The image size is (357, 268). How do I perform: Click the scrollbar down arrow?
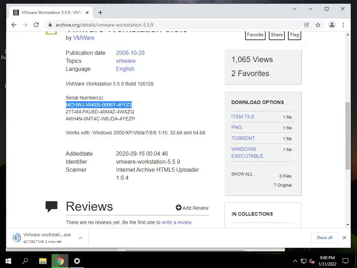pyautogui.click(x=348, y=224)
